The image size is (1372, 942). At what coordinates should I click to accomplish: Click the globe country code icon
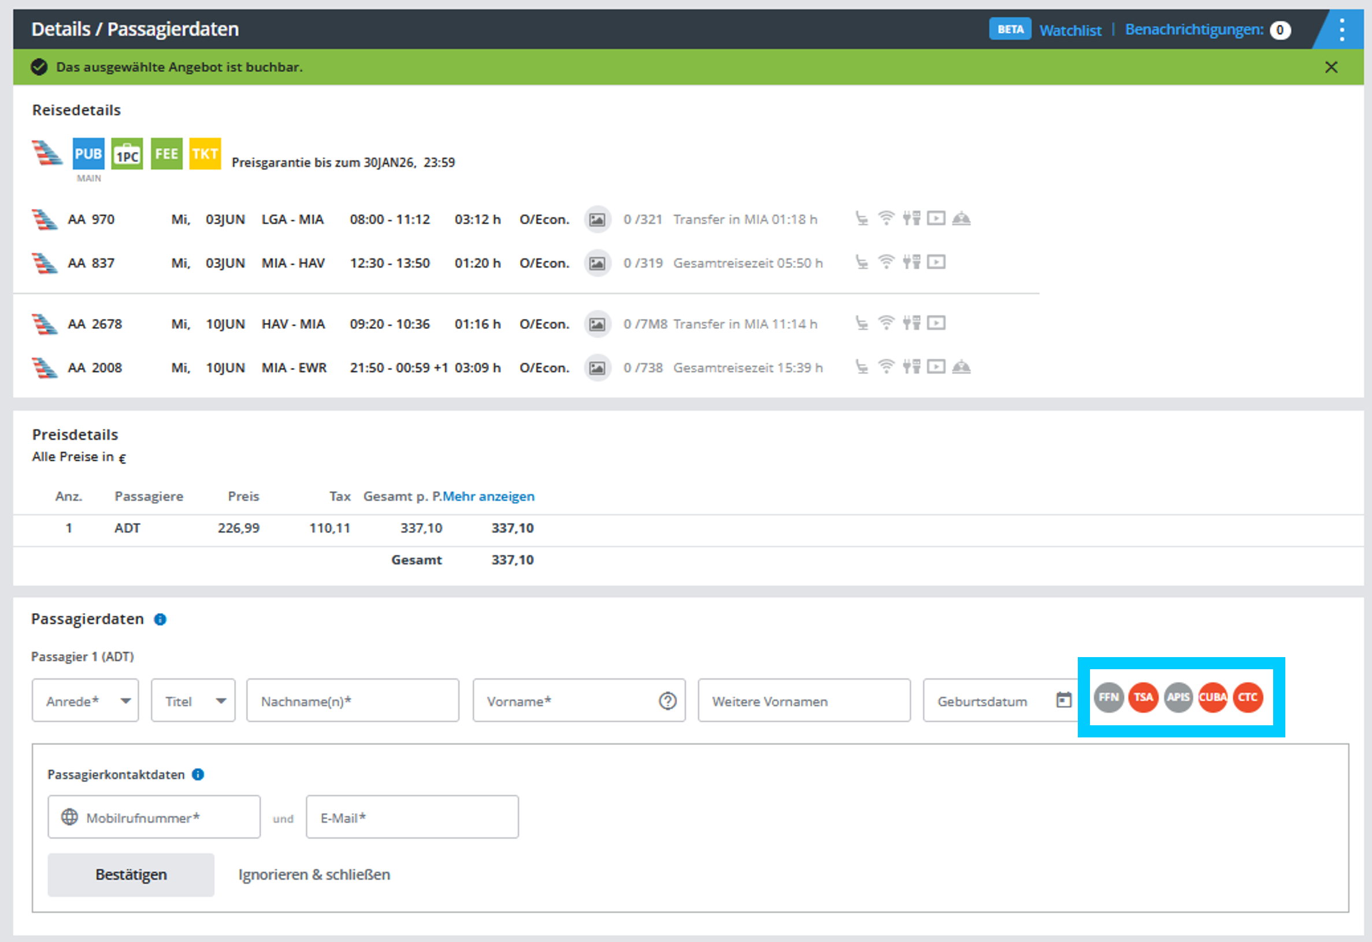[x=70, y=817]
